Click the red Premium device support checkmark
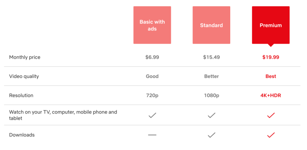 pyautogui.click(x=271, y=115)
